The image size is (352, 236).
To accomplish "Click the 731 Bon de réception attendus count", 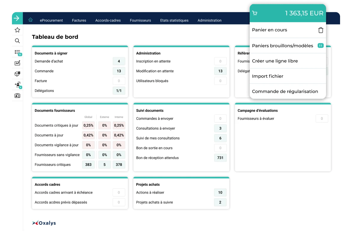I will [x=220, y=158].
